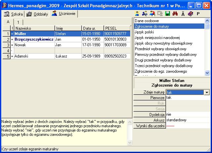Save data with the green floppy icon
The image size is (212, 153).
click(x=168, y=14)
